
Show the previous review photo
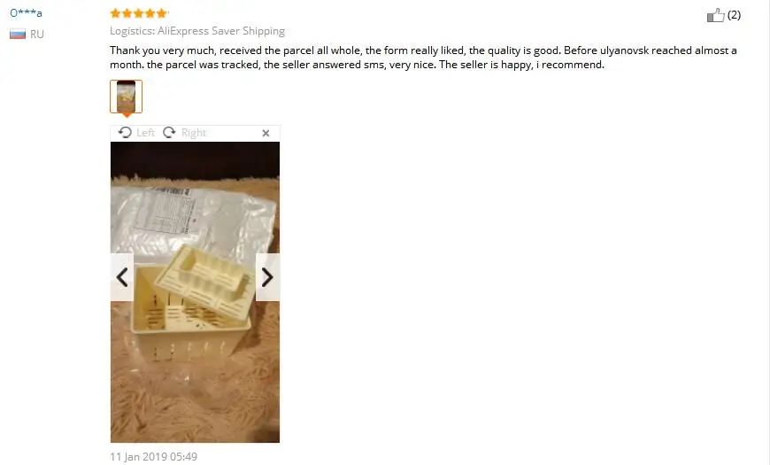coord(122,277)
